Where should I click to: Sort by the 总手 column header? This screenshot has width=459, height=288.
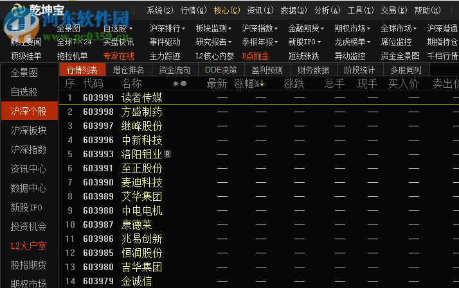pos(334,84)
